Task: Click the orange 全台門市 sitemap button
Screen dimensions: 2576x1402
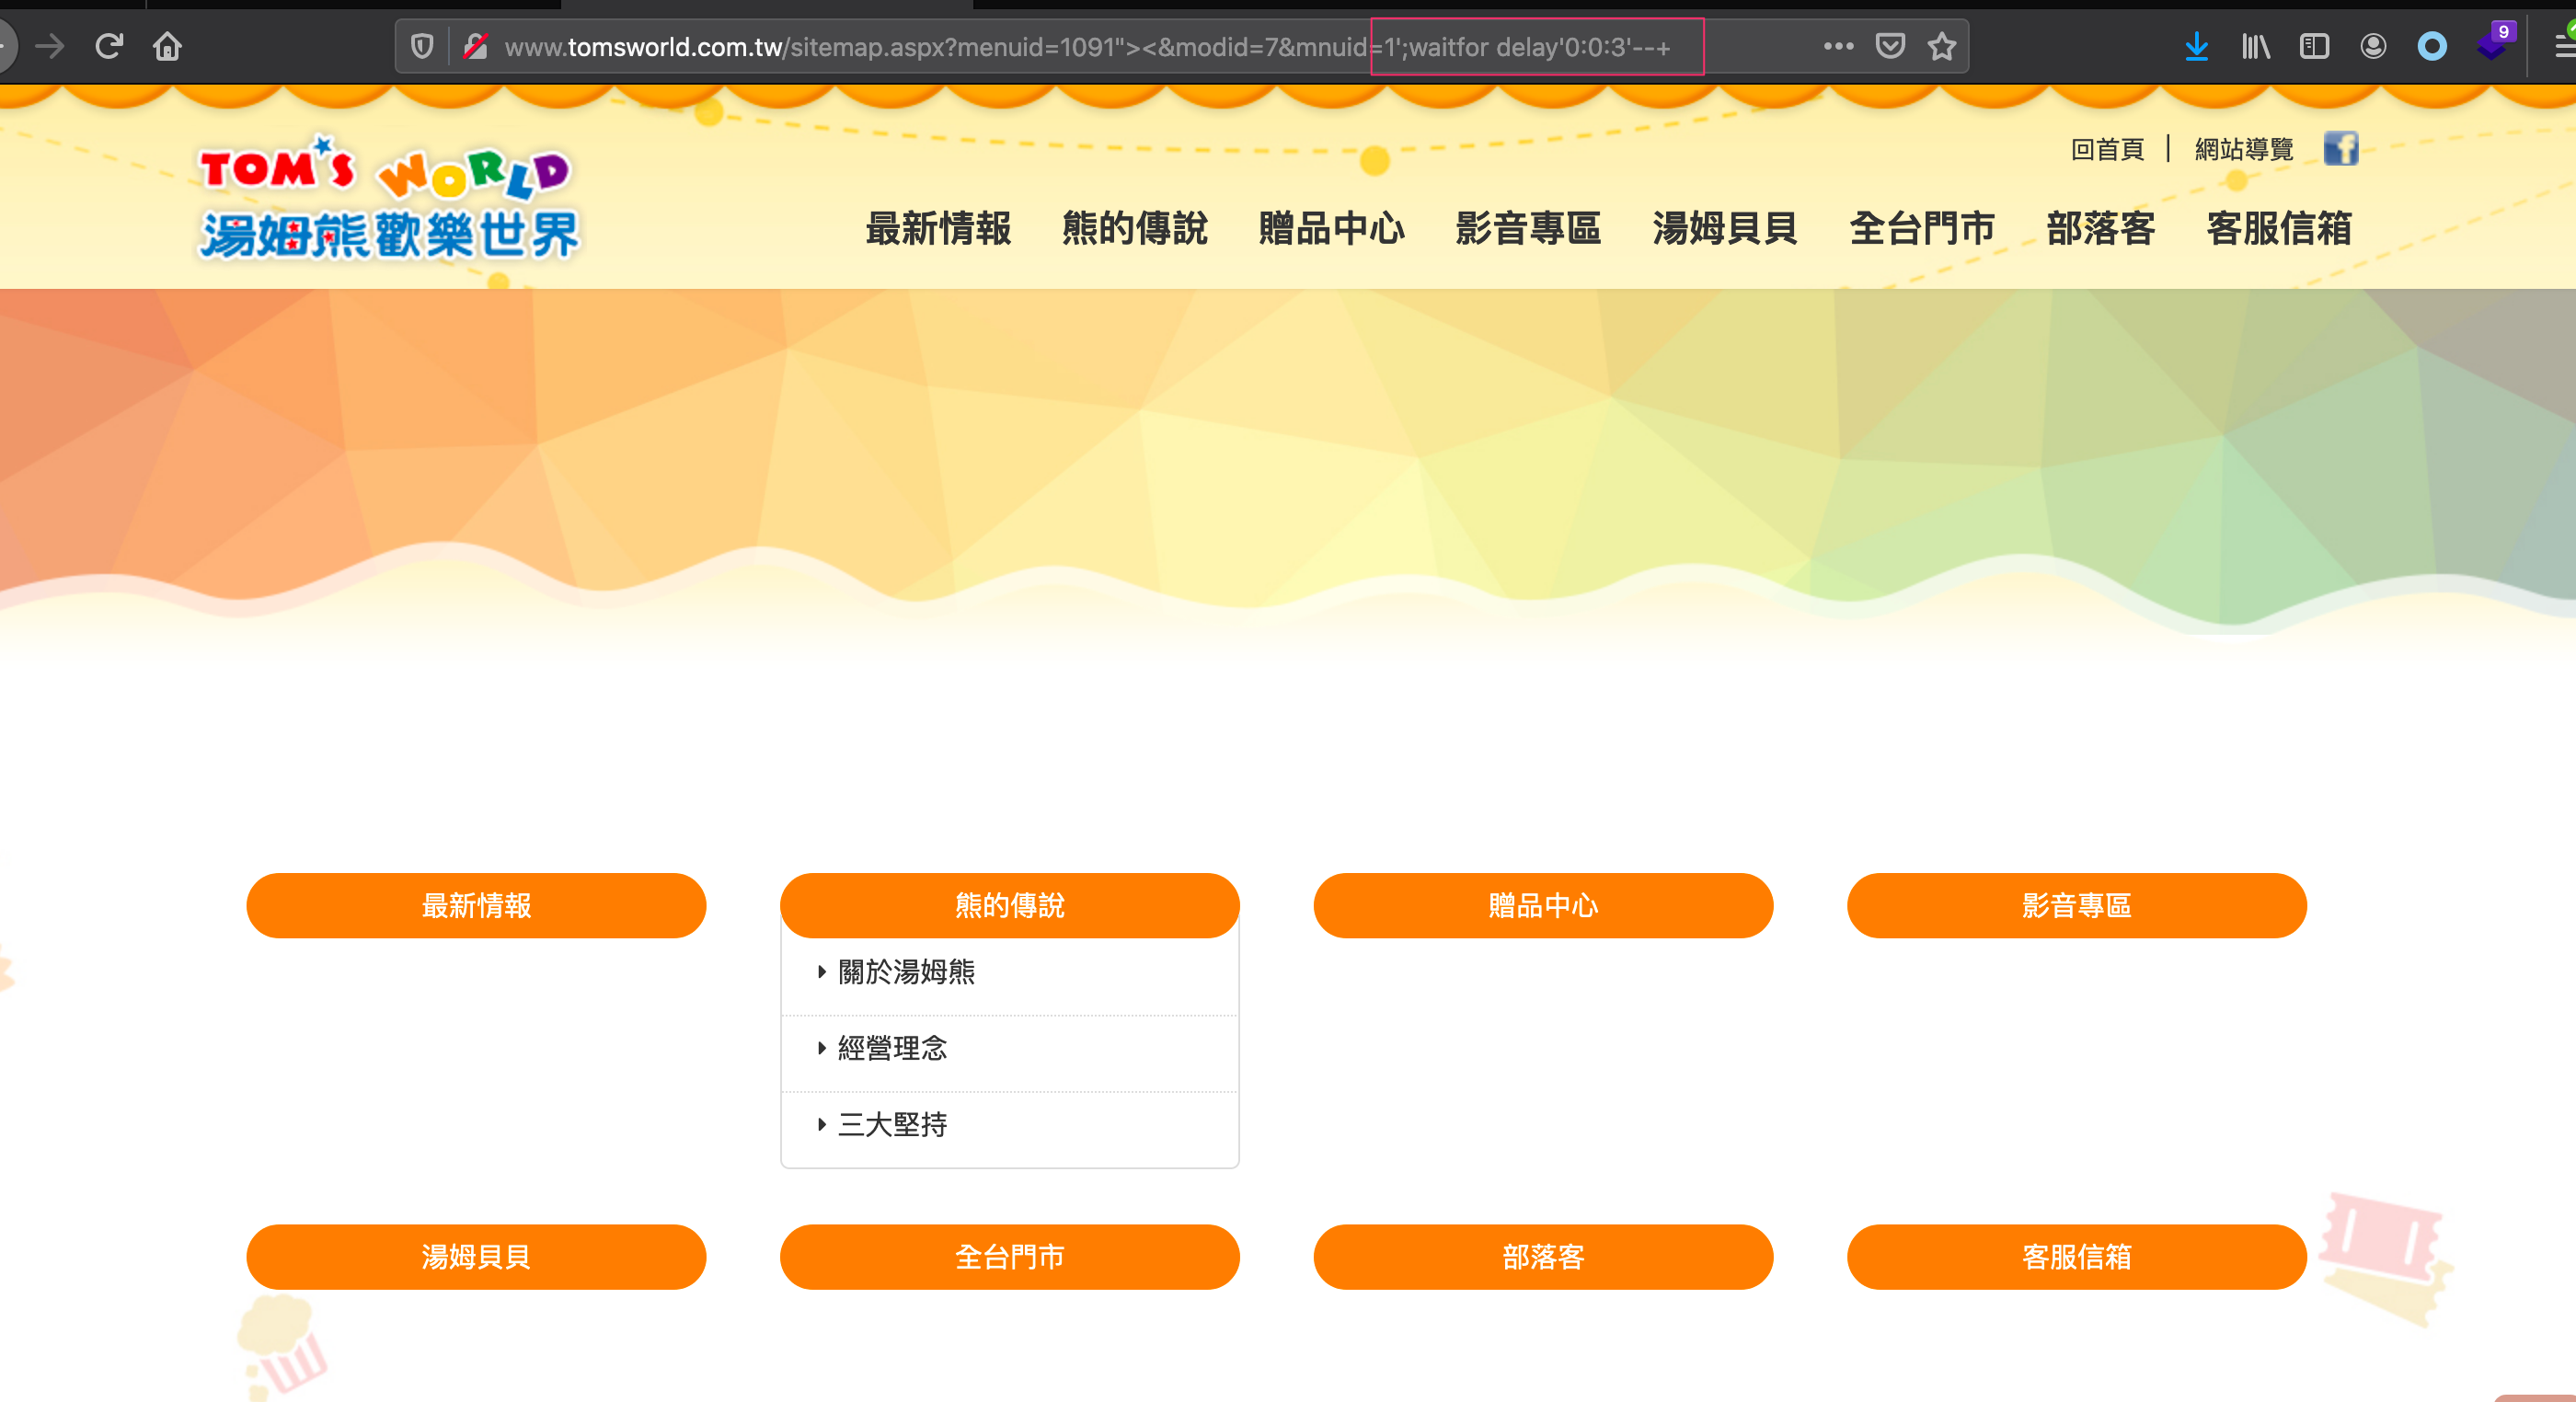Action: tap(1010, 1256)
